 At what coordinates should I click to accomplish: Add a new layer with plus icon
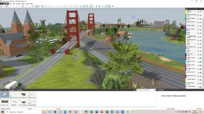[186, 9]
